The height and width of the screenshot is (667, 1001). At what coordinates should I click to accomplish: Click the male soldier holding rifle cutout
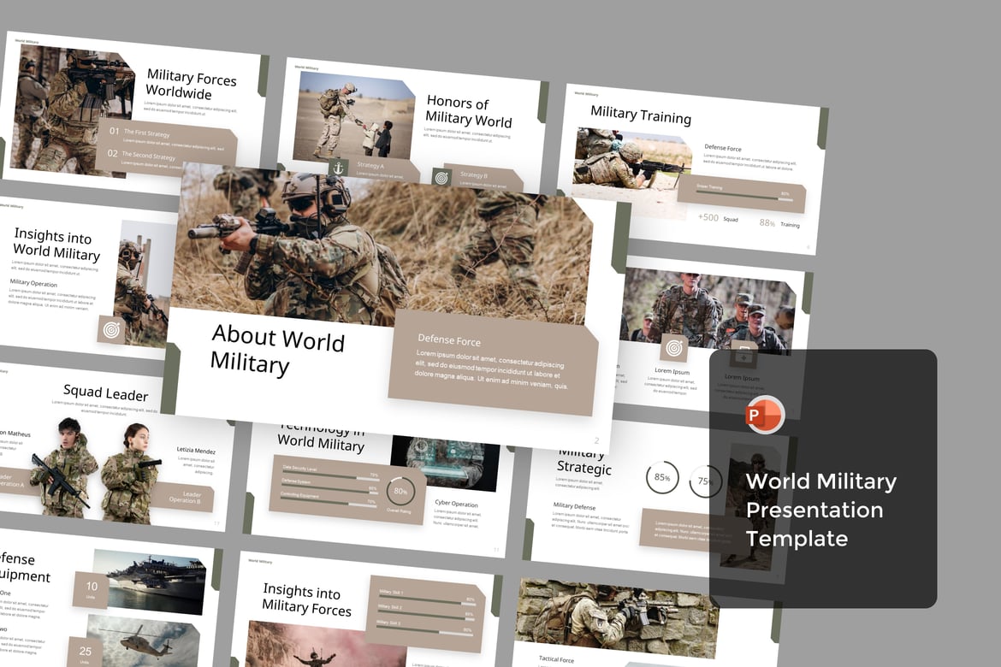[65, 467]
